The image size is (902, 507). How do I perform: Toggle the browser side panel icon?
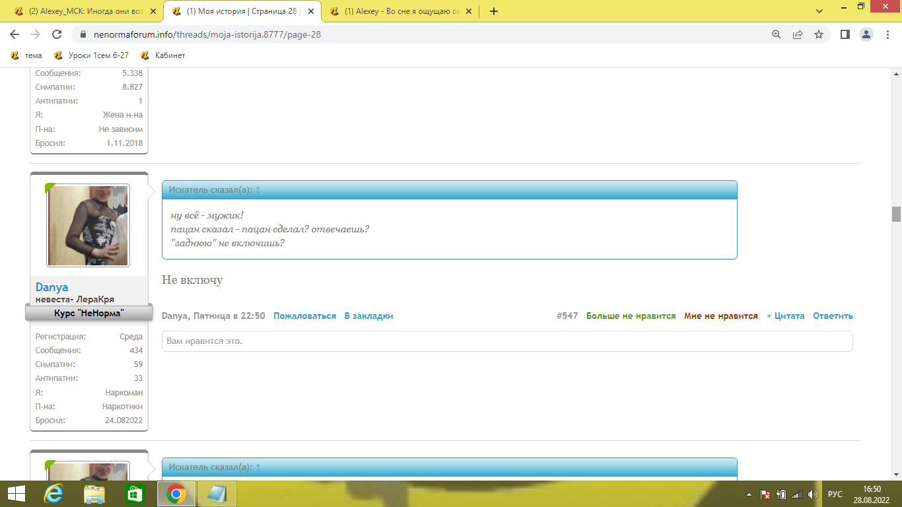tap(845, 34)
